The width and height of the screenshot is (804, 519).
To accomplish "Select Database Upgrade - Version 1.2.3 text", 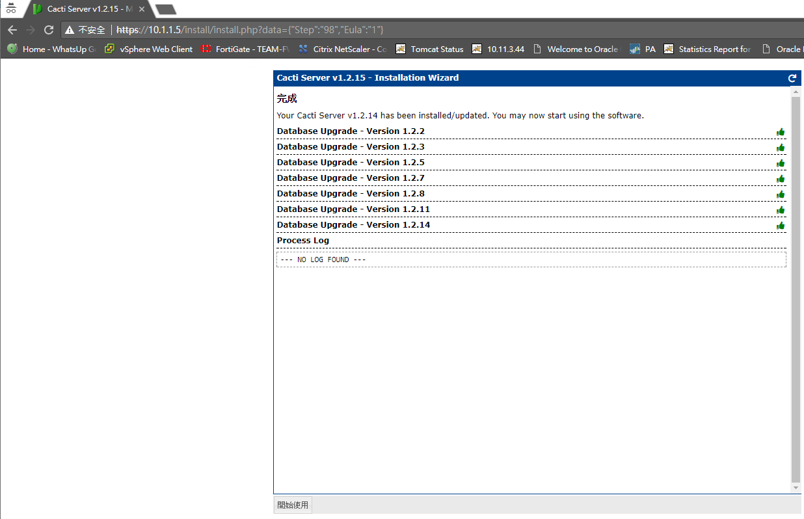I will [351, 147].
